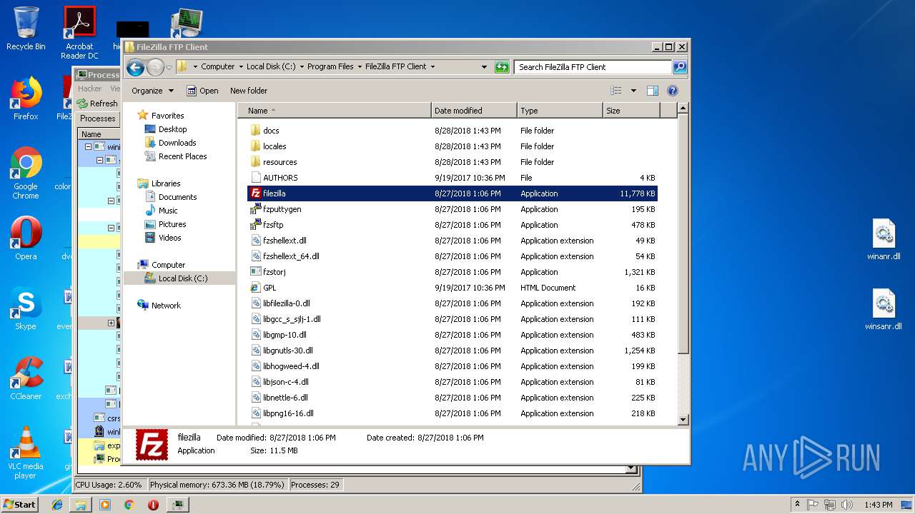Open Skype desktop shortcut

pyautogui.click(x=26, y=308)
